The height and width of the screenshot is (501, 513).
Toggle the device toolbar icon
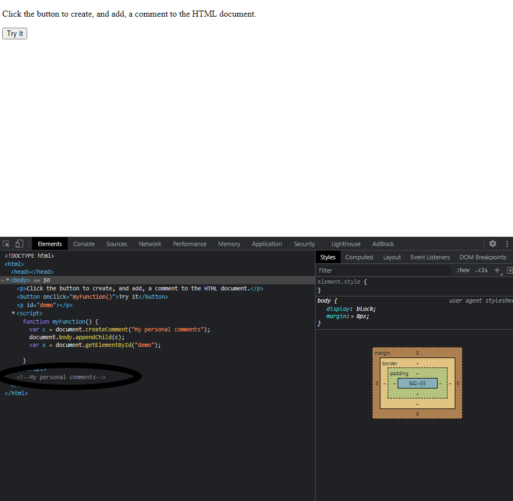[19, 244]
